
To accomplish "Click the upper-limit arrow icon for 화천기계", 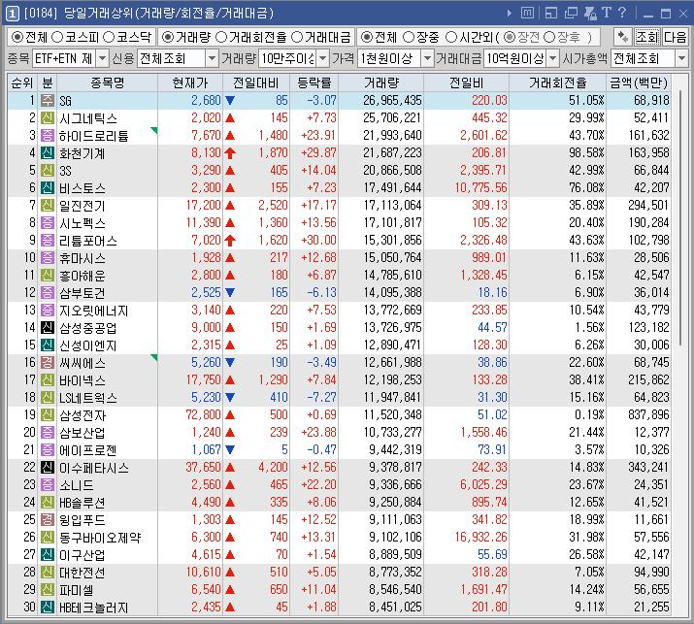I will [x=230, y=153].
